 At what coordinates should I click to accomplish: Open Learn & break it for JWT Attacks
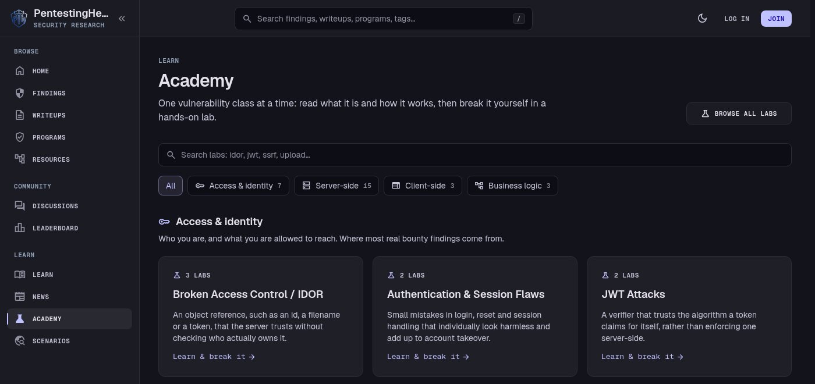tap(642, 357)
